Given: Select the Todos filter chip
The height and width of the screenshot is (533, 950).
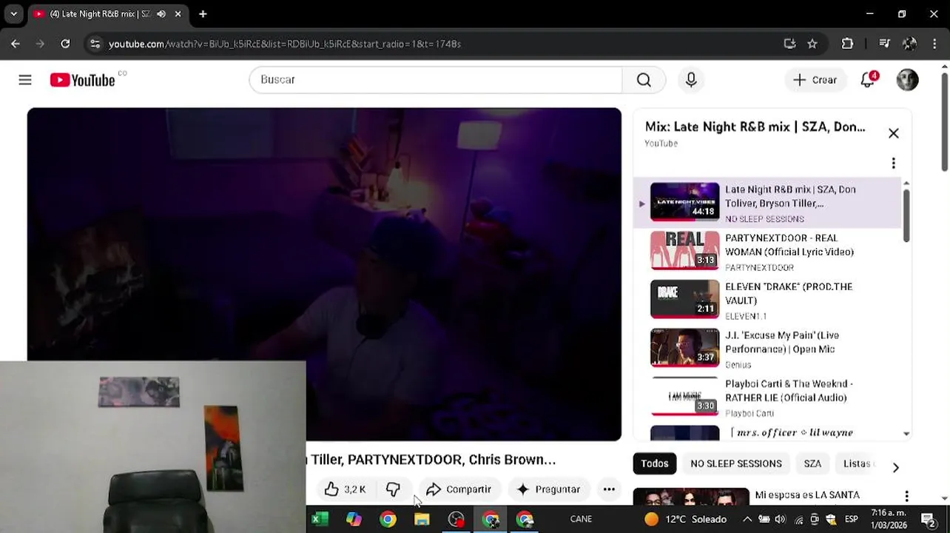Looking at the screenshot, I should pos(654,463).
